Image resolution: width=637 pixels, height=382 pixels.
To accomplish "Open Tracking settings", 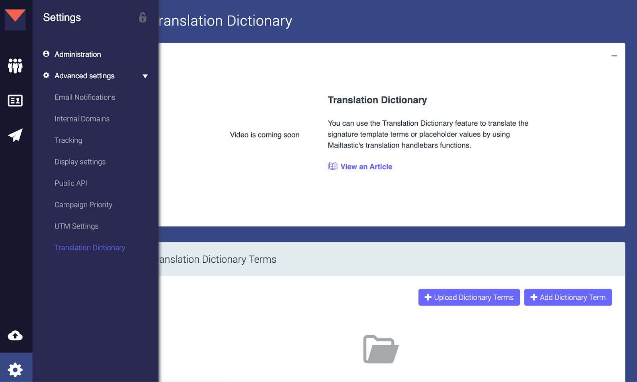I will pos(68,140).
